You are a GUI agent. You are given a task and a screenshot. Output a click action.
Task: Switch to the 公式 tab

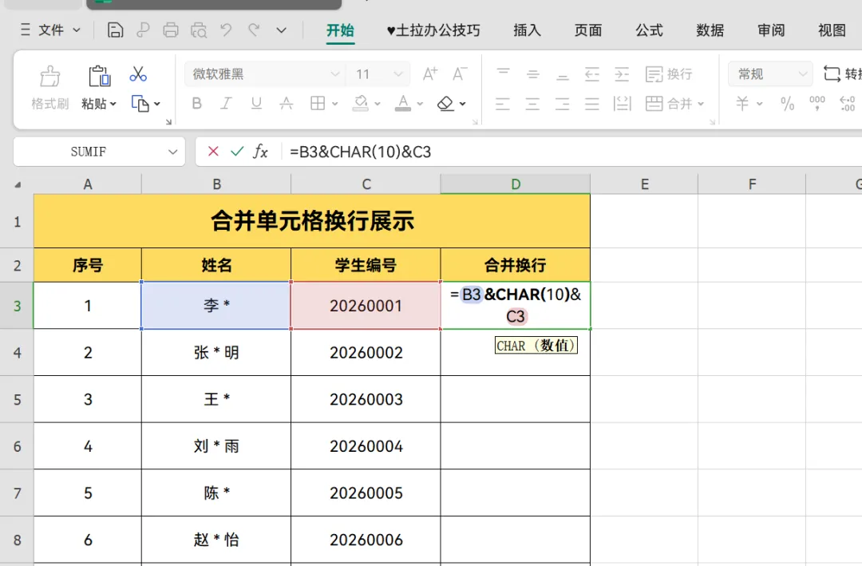(x=649, y=30)
